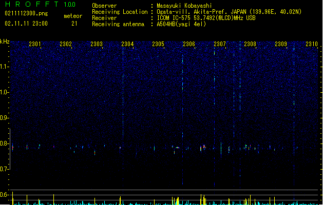
Task: Click the Receiving antenna label
Action: 118,24
